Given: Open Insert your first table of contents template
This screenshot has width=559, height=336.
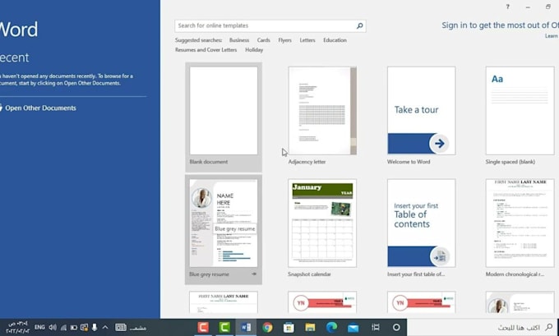Looking at the screenshot, I should (x=422, y=223).
